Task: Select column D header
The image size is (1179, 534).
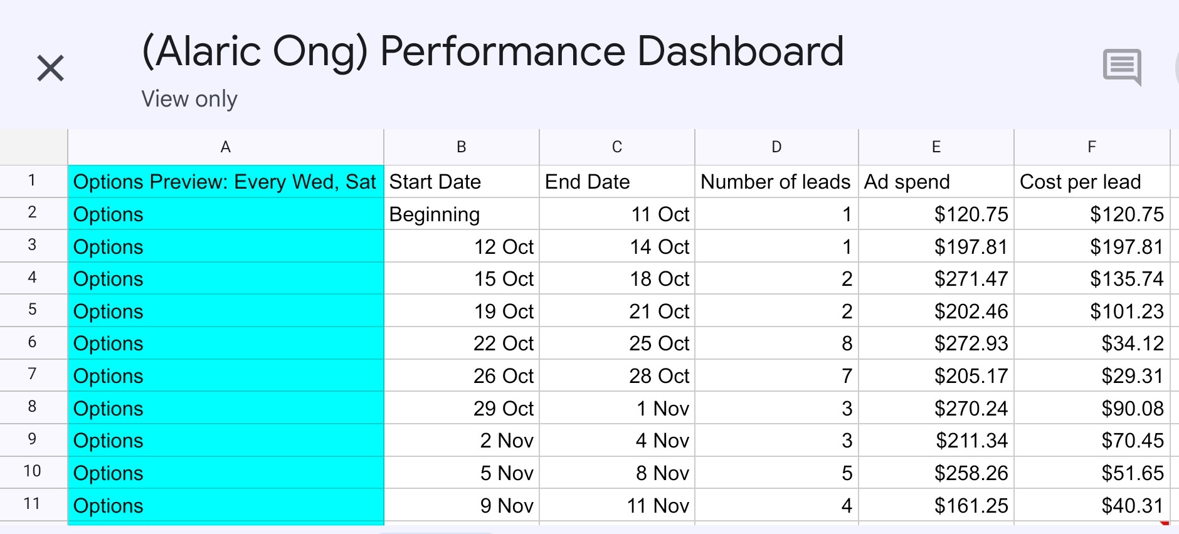Action: coord(776,147)
